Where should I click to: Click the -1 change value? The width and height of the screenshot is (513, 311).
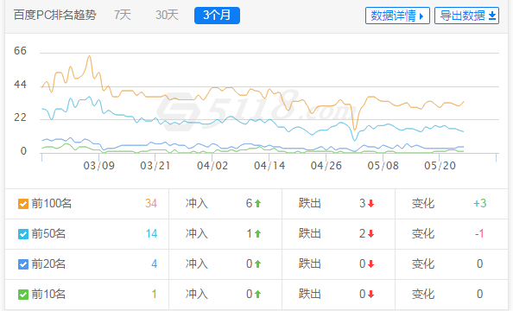tap(479, 233)
